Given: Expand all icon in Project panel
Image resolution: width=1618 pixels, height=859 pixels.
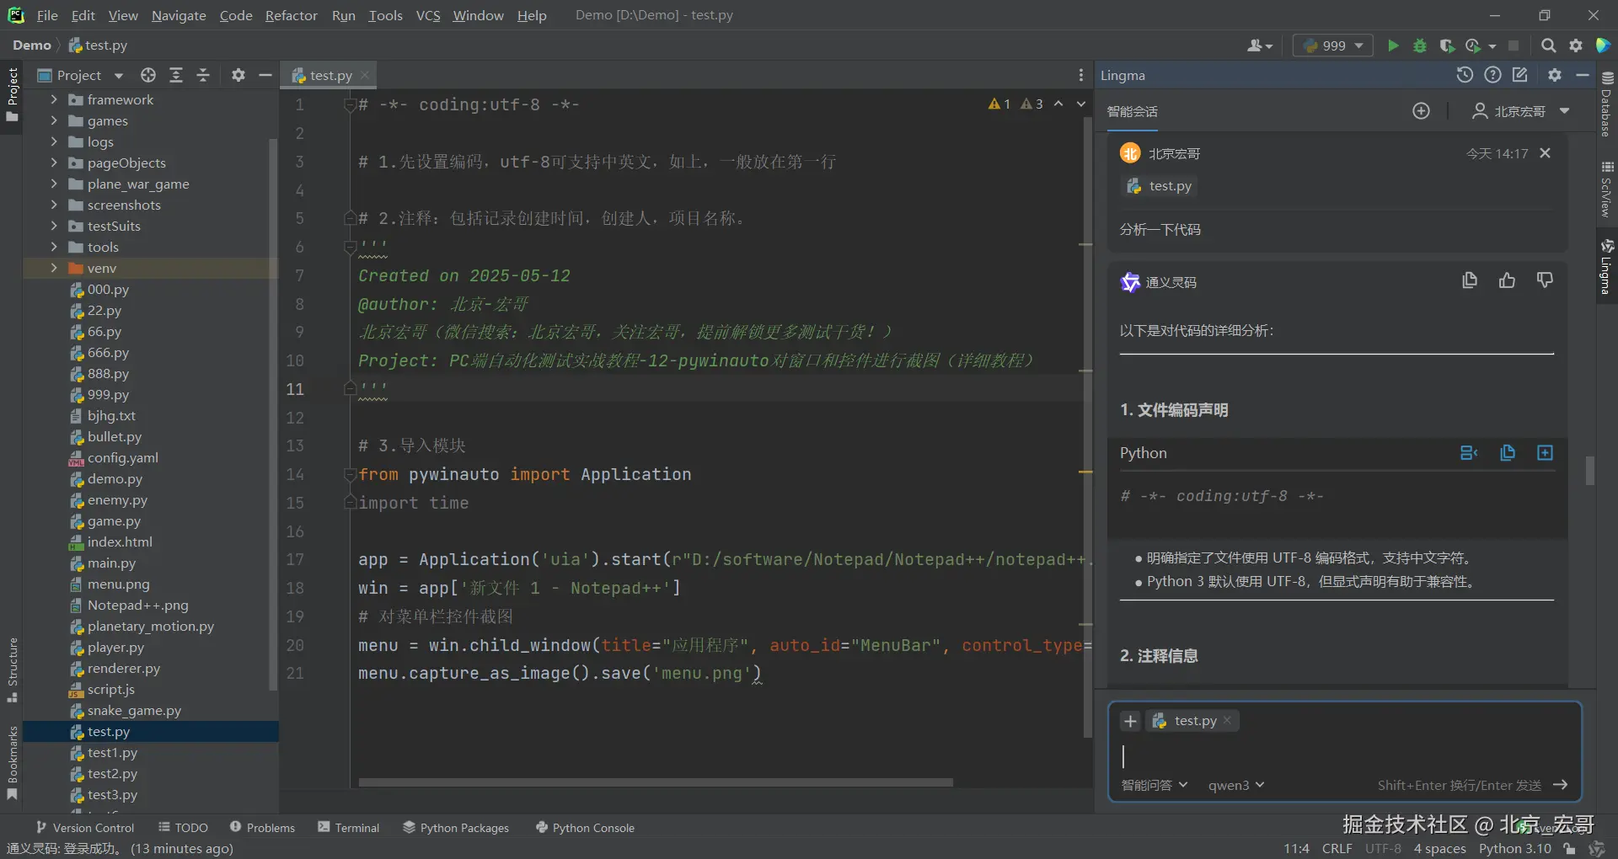Looking at the screenshot, I should click(x=176, y=75).
